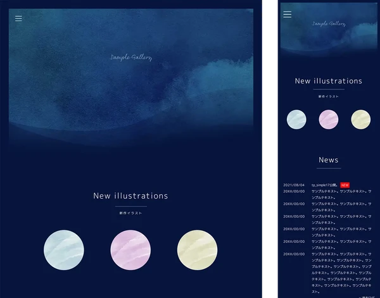Click the 新作イラスト subtitle in mobile view
The image size is (380, 298).
(328, 96)
